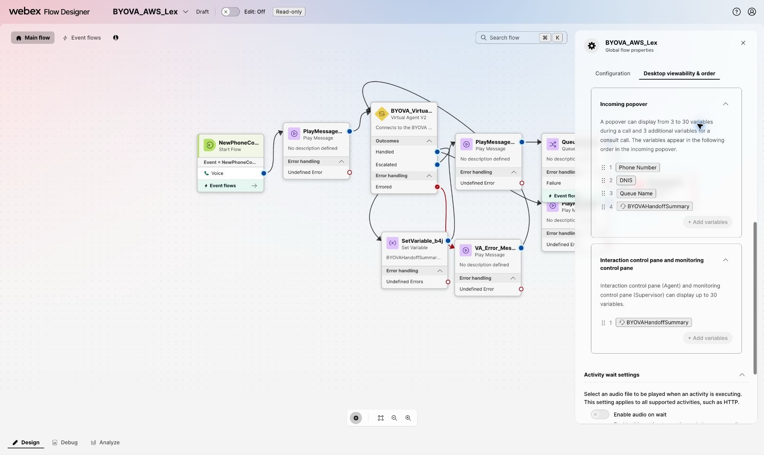Click first PlayMessage node's play icon
This screenshot has width=764, height=455.
[294, 134]
